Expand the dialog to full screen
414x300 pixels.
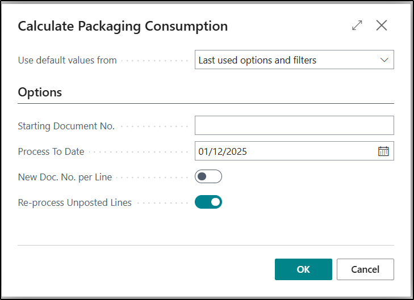(x=357, y=26)
